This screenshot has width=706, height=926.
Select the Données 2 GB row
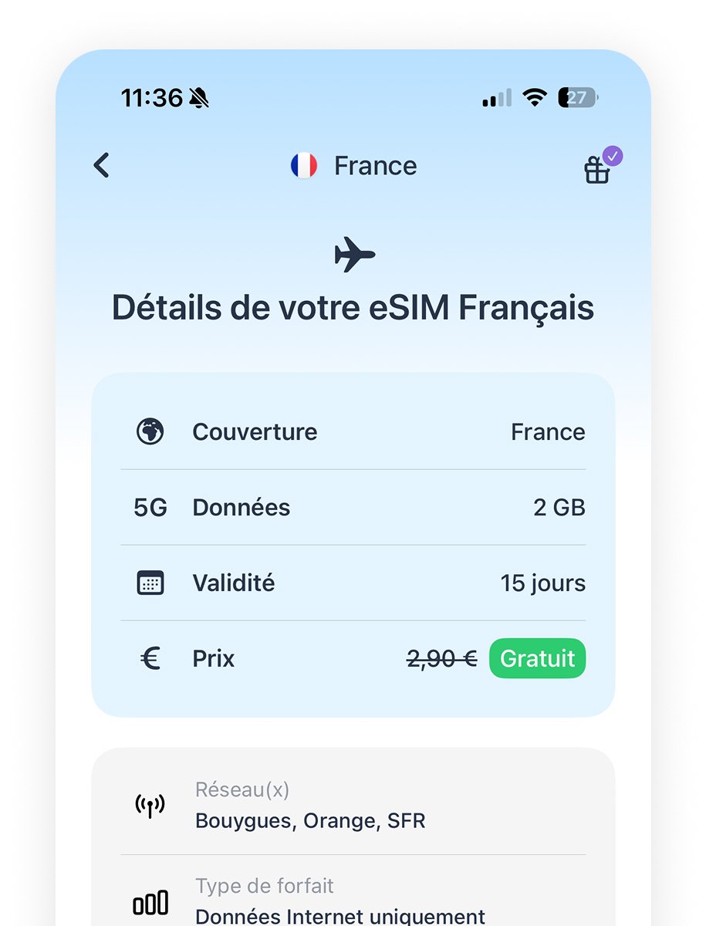[x=353, y=508]
